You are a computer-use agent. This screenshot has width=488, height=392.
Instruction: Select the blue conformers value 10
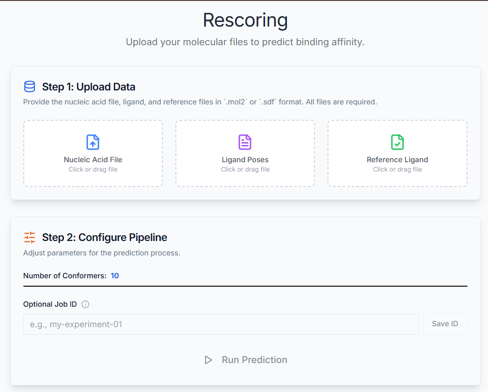115,275
